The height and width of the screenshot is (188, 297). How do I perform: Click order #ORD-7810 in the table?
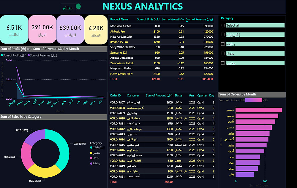click(x=117, y=118)
